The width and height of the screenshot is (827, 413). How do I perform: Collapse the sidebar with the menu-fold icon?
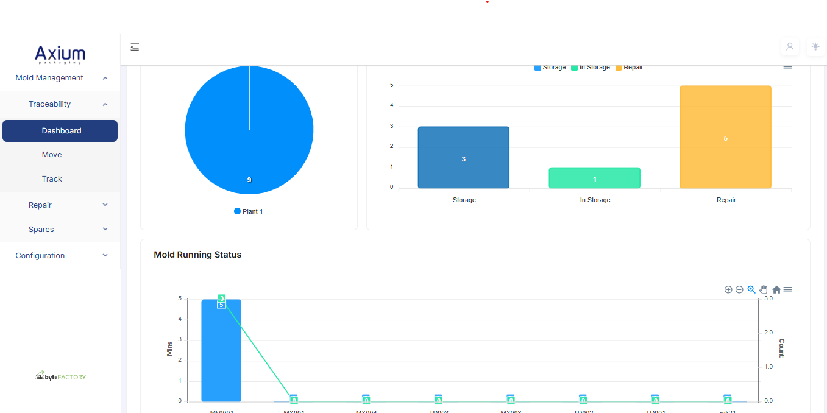click(135, 47)
